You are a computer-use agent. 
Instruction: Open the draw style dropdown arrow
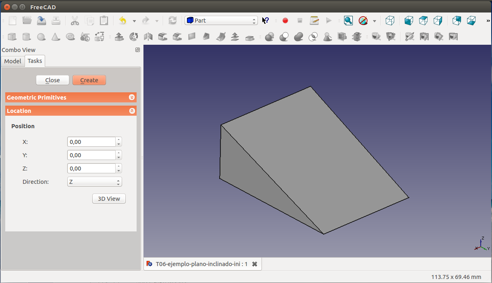(x=374, y=21)
